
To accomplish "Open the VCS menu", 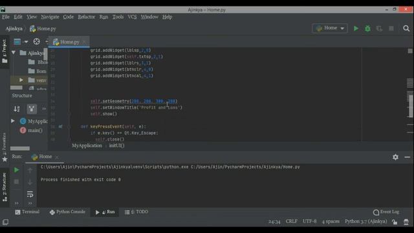I will [132, 17].
